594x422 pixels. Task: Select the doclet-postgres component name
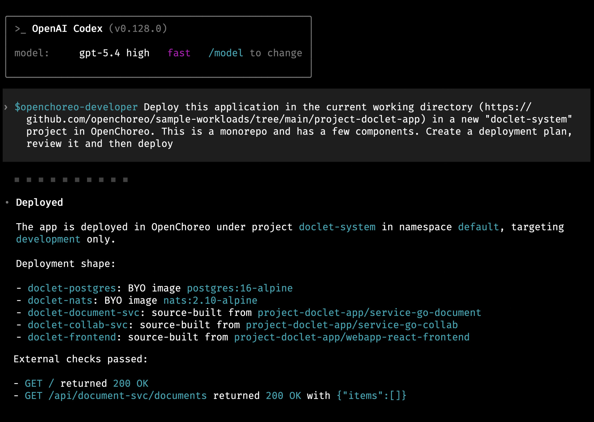click(72, 288)
